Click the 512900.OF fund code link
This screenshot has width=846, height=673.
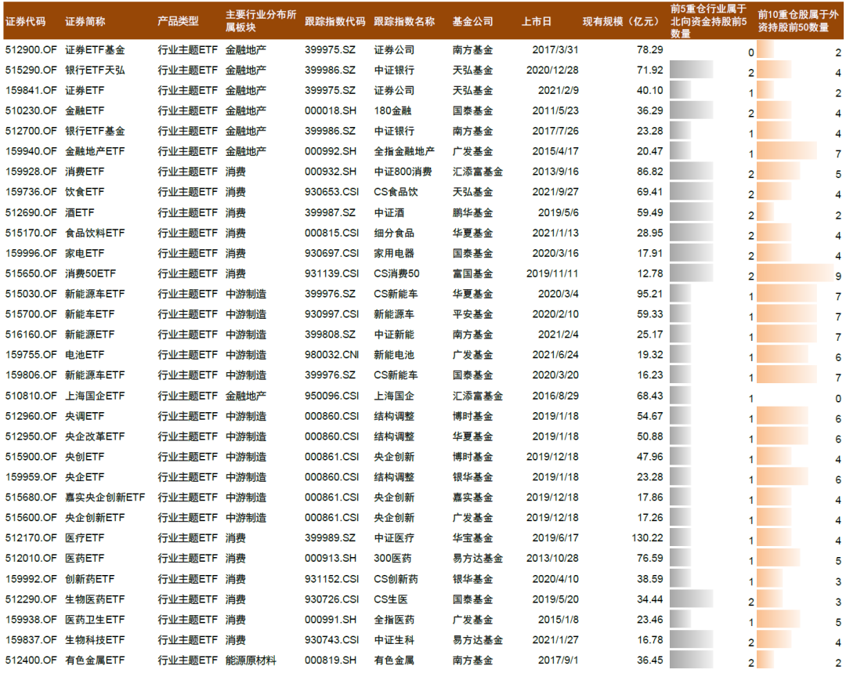click(x=25, y=49)
